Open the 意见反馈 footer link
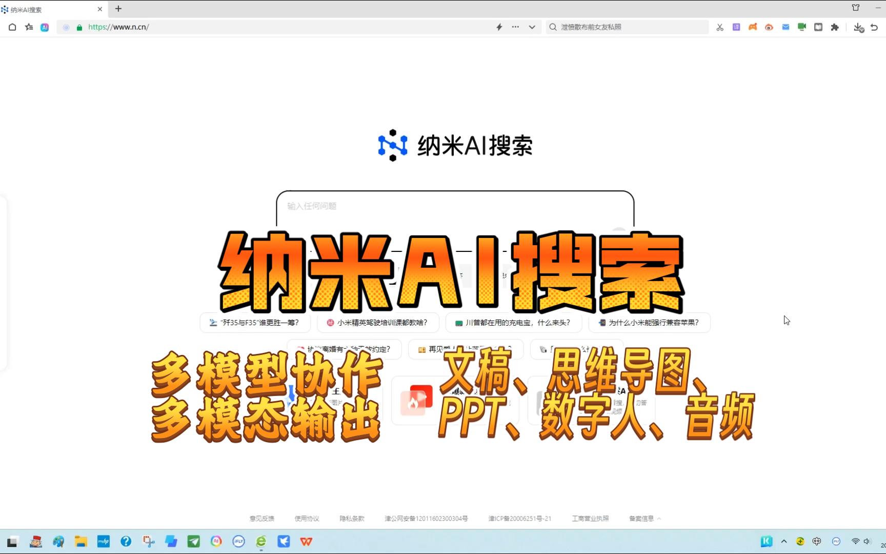886x554 pixels. pos(262,519)
